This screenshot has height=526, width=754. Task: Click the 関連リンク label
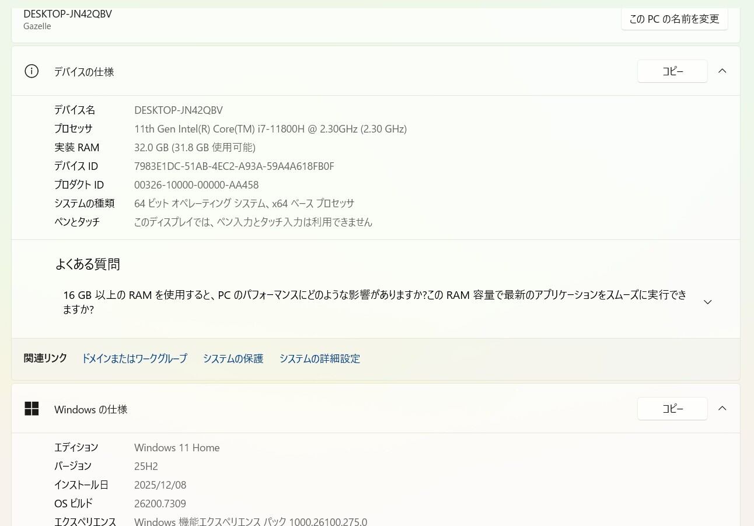pyautogui.click(x=46, y=358)
